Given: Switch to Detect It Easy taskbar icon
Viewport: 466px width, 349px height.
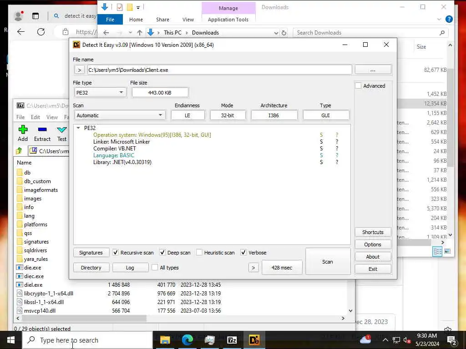Looking at the screenshot, I should tap(254, 340).
